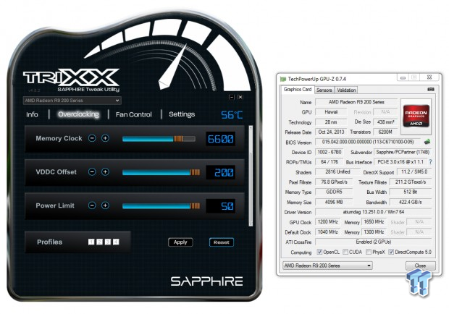Screen dimensions: 449x314
Task: Open the Overclocking tab
Action: [78, 114]
